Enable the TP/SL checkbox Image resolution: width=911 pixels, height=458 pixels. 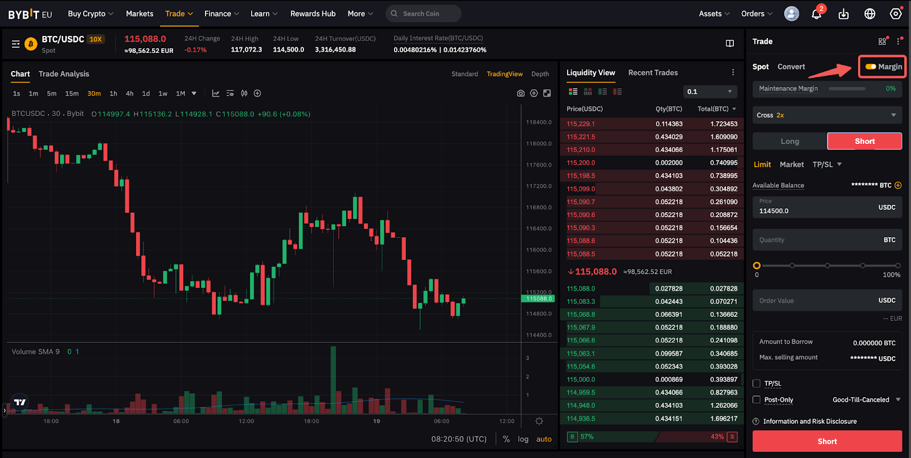click(x=757, y=383)
